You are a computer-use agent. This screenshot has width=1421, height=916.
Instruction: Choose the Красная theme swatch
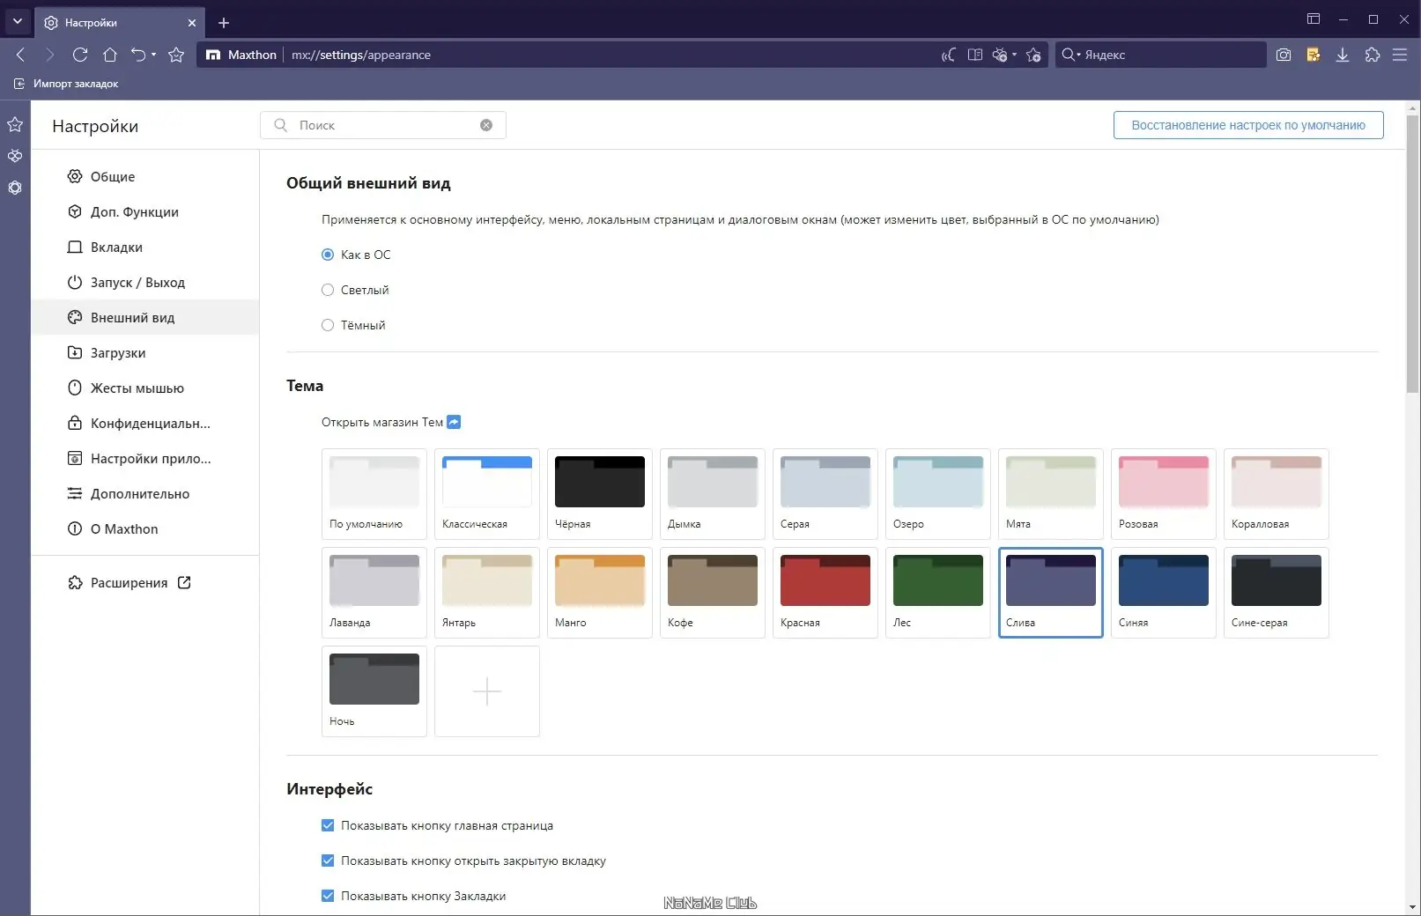(x=825, y=592)
